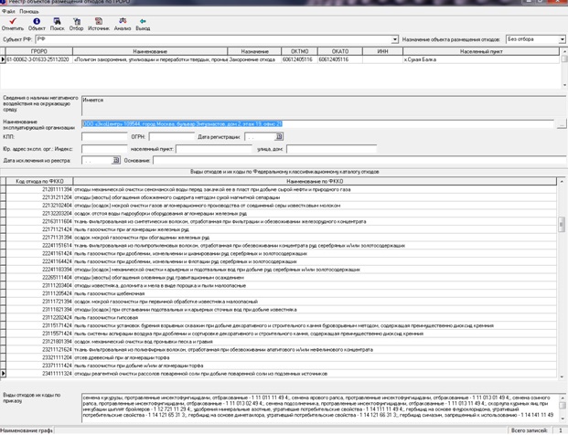
Task: Expand the Субъект РФ dropdown
Action: [x=395, y=39]
